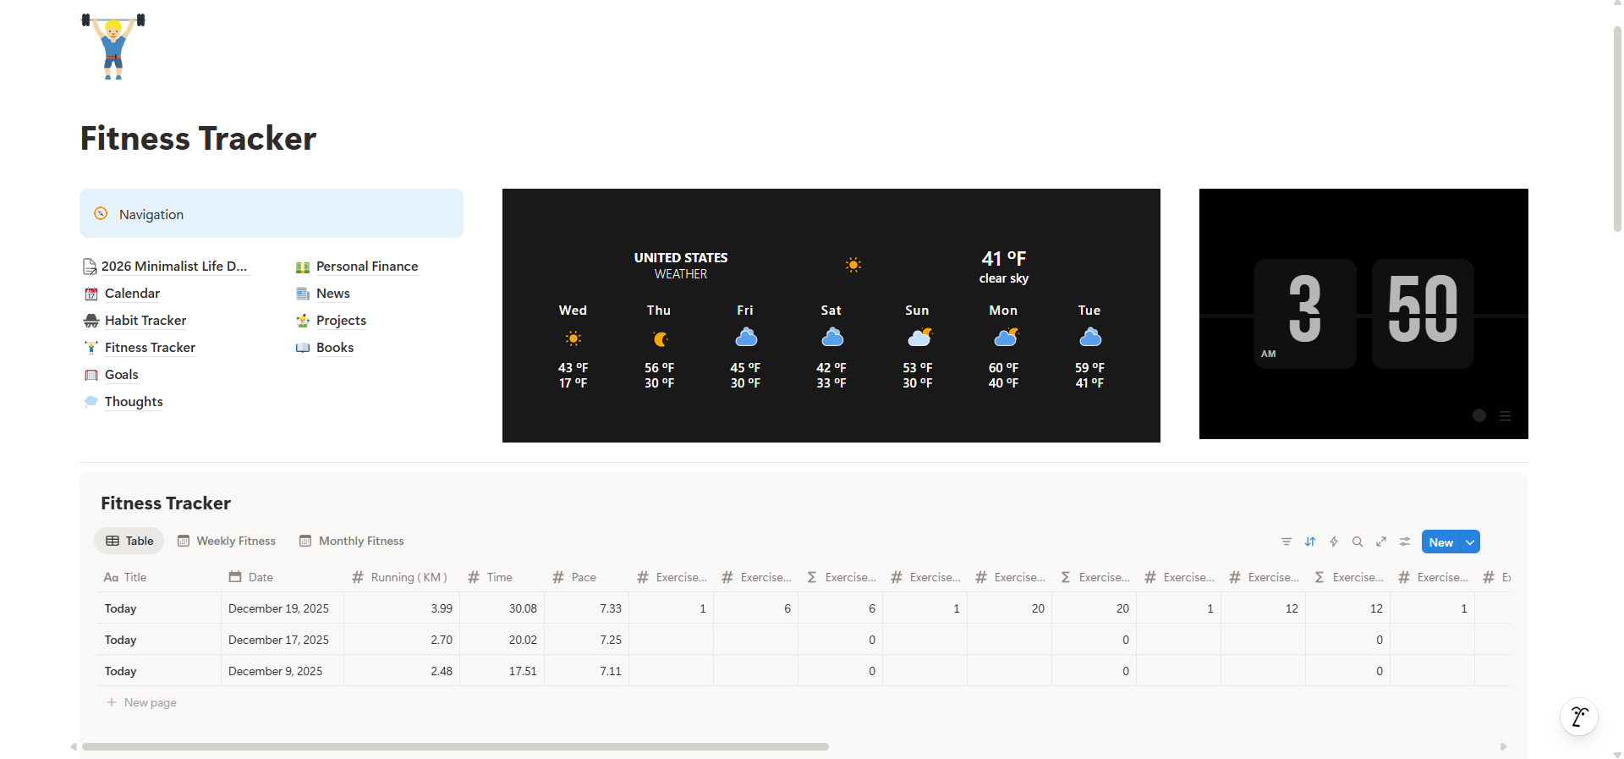Click the Calendar page icon in navigation

[91, 294]
